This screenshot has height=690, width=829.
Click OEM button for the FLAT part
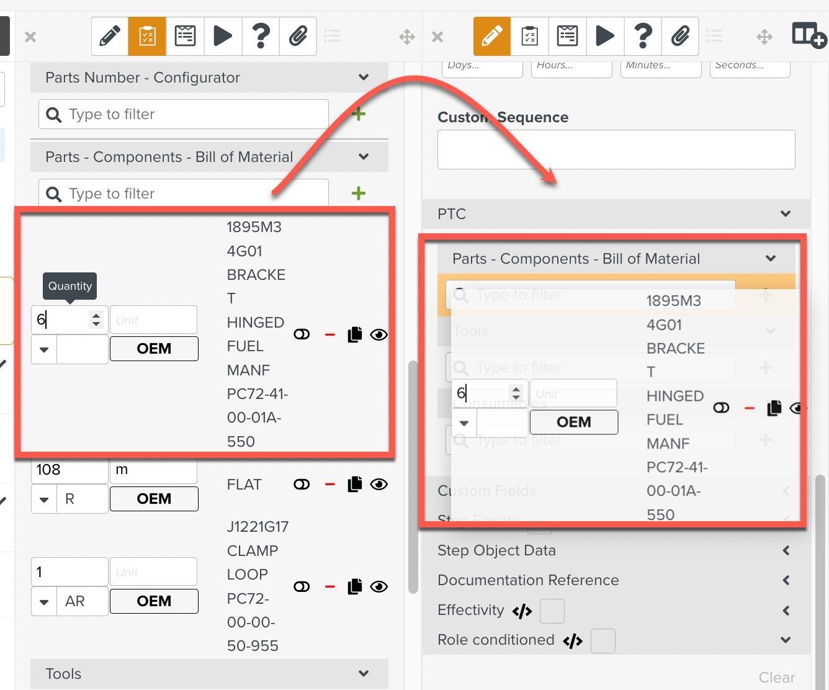pyautogui.click(x=154, y=499)
